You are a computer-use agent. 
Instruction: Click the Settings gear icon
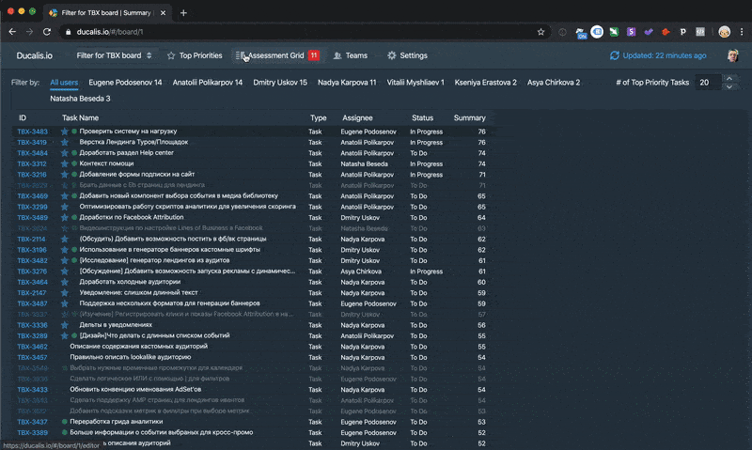pos(392,55)
